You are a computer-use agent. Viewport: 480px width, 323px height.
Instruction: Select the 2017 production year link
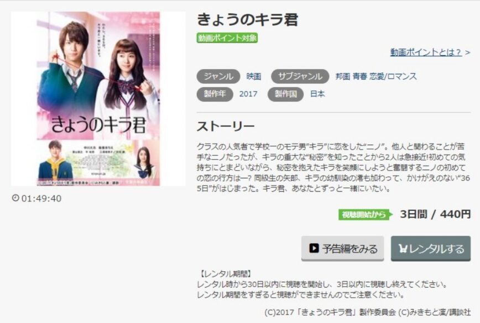[x=248, y=94]
